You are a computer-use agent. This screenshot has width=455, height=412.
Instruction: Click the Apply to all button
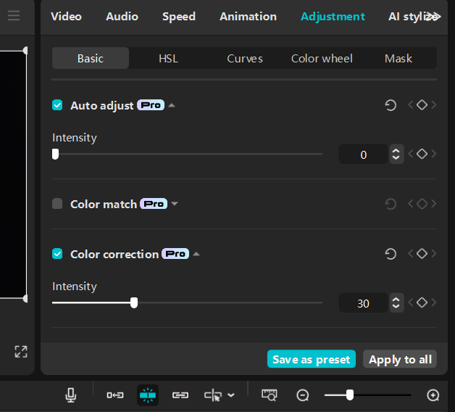tap(400, 359)
